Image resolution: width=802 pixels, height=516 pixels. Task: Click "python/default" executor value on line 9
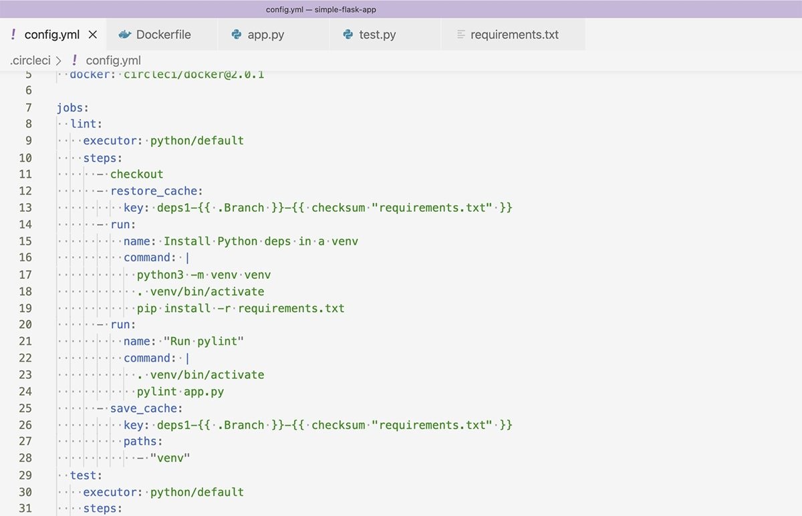pyautogui.click(x=196, y=140)
